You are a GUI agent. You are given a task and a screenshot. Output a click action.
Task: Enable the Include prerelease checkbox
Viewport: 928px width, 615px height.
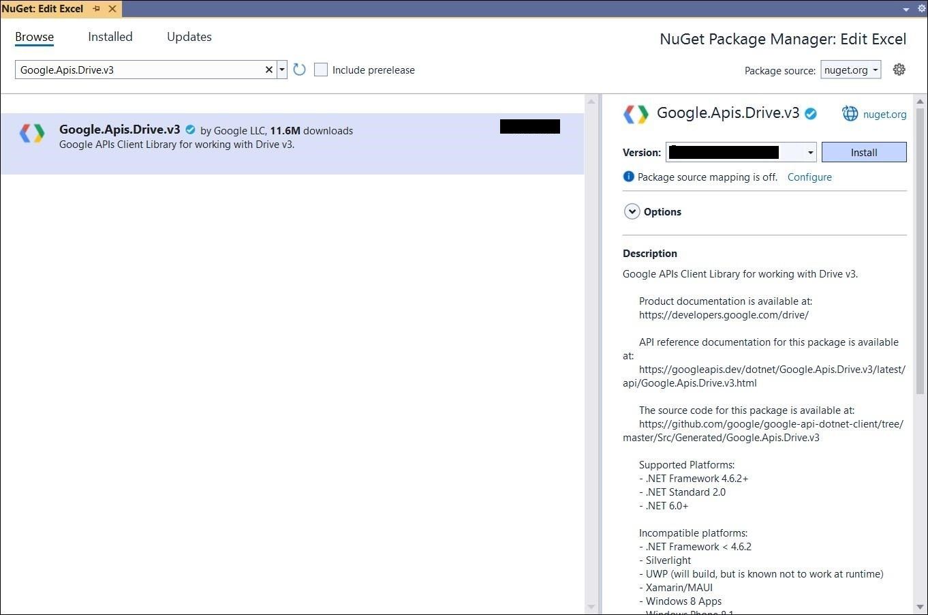[321, 70]
